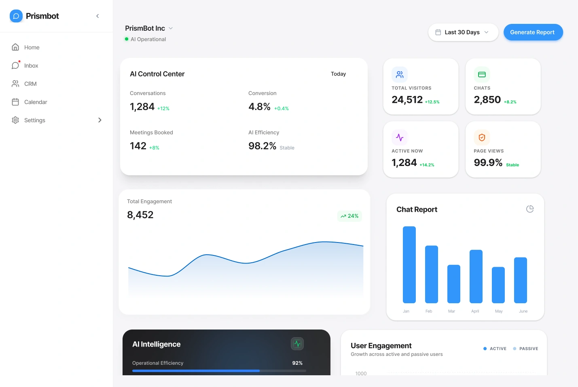578x387 pixels.
Task: Click the Total Visitors users icon
Action: pyautogui.click(x=400, y=74)
